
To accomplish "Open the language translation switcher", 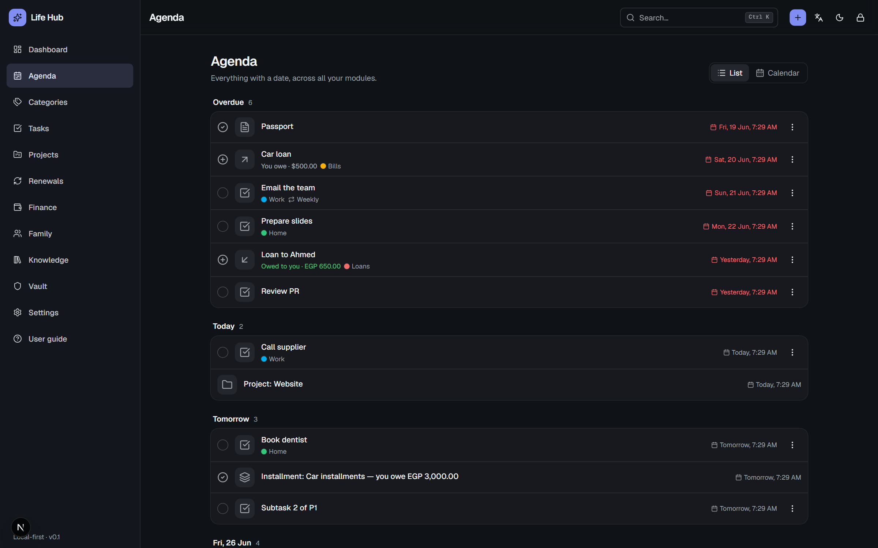I will pyautogui.click(x=819, y=18).
